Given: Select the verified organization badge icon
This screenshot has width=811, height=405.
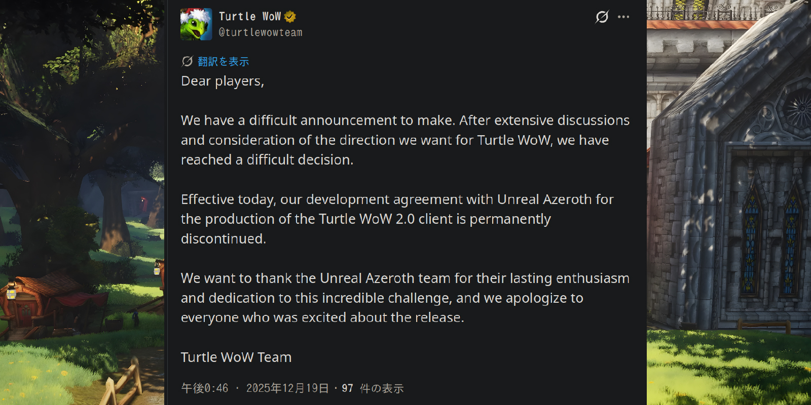Looking at the screenshot, I should (288, 16).
